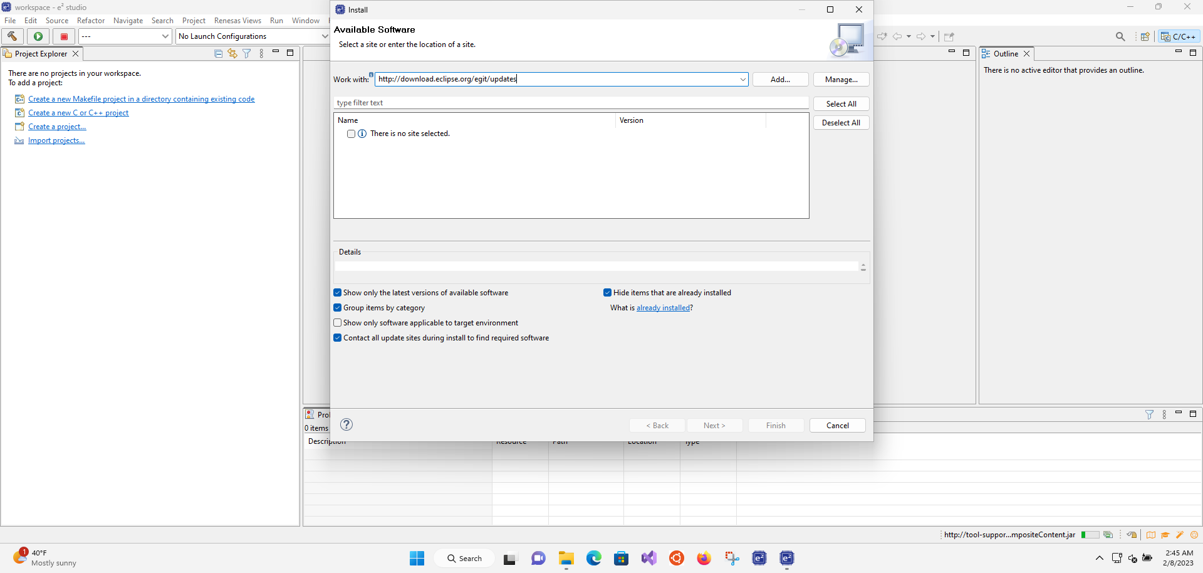
Task: Open Microsoft Edge from the taskbar
Action: [594, 558]
